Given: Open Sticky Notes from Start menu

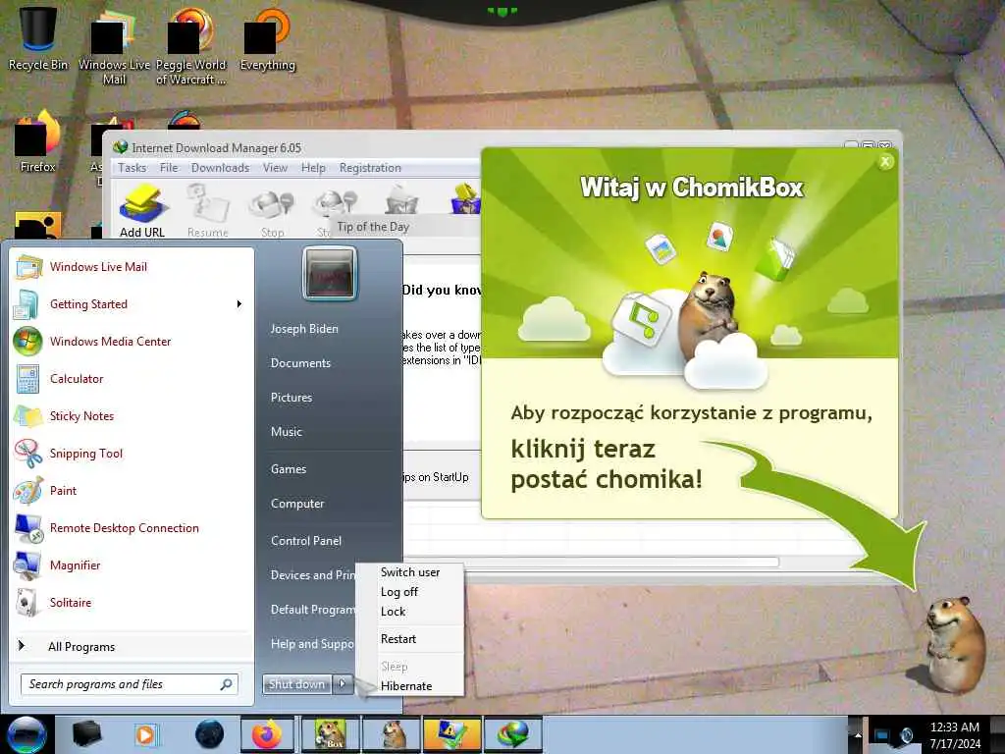Looking at the screenshot, I should pyautogui.click(x=132, y=415).
